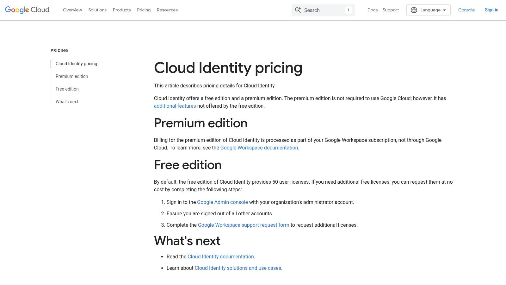506x285 pixels.
Task: Select What's next in the sidebar
Action: 67,102
